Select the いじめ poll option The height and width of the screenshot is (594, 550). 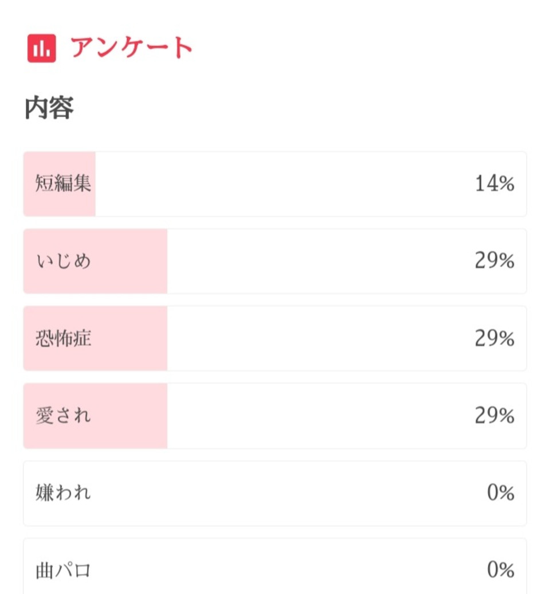(275, 261)
